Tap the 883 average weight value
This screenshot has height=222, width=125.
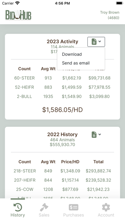[48, 87]
